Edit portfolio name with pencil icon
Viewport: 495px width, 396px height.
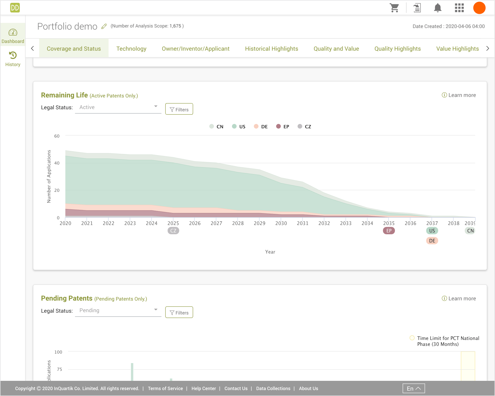[104, 26]
